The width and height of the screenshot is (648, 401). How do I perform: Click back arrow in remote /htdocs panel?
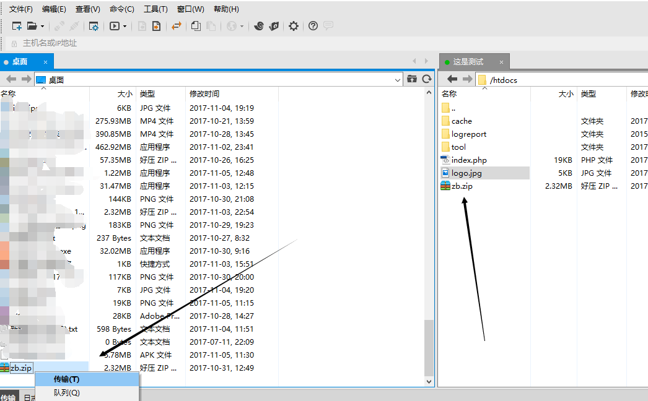(x=452, y=79)
